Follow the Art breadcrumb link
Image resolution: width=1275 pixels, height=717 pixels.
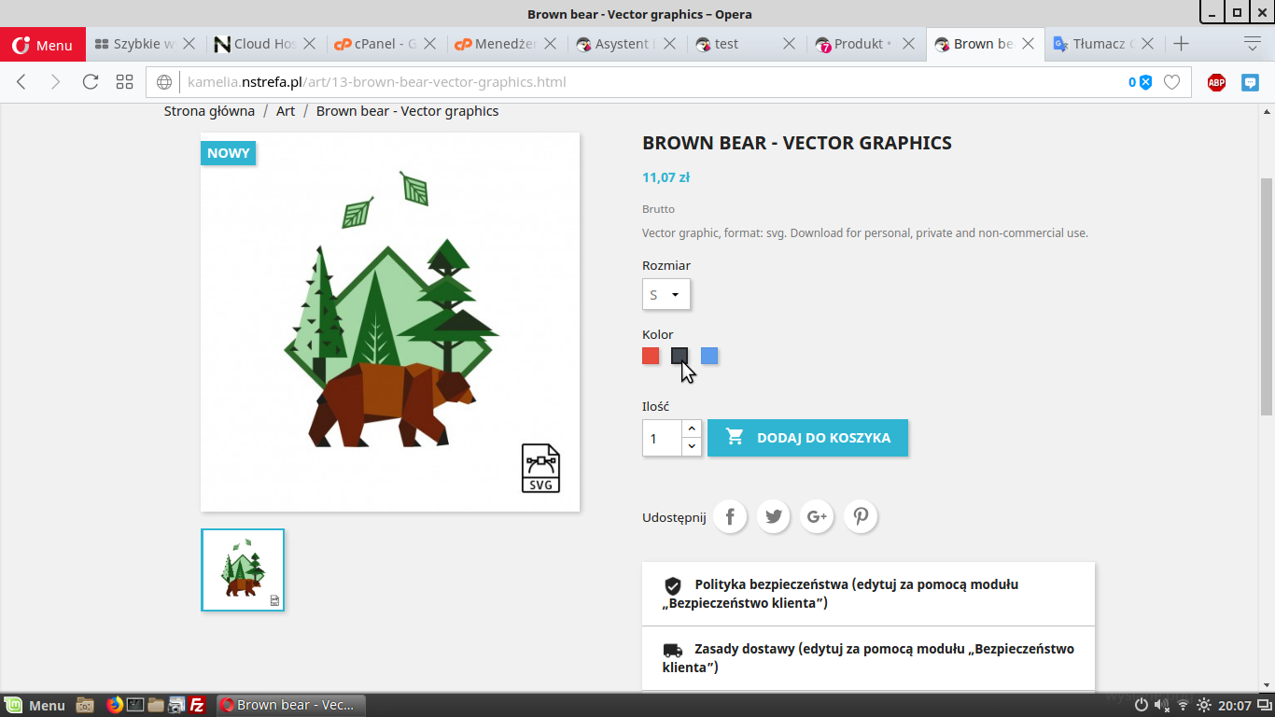(x=286, y=111)
